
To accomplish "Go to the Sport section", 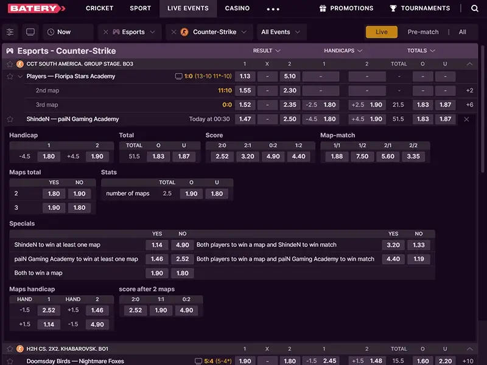I will tap(141, 9).
